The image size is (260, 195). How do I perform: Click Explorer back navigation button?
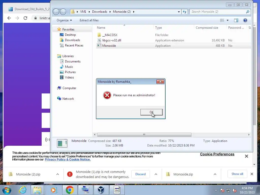point(56,12)
